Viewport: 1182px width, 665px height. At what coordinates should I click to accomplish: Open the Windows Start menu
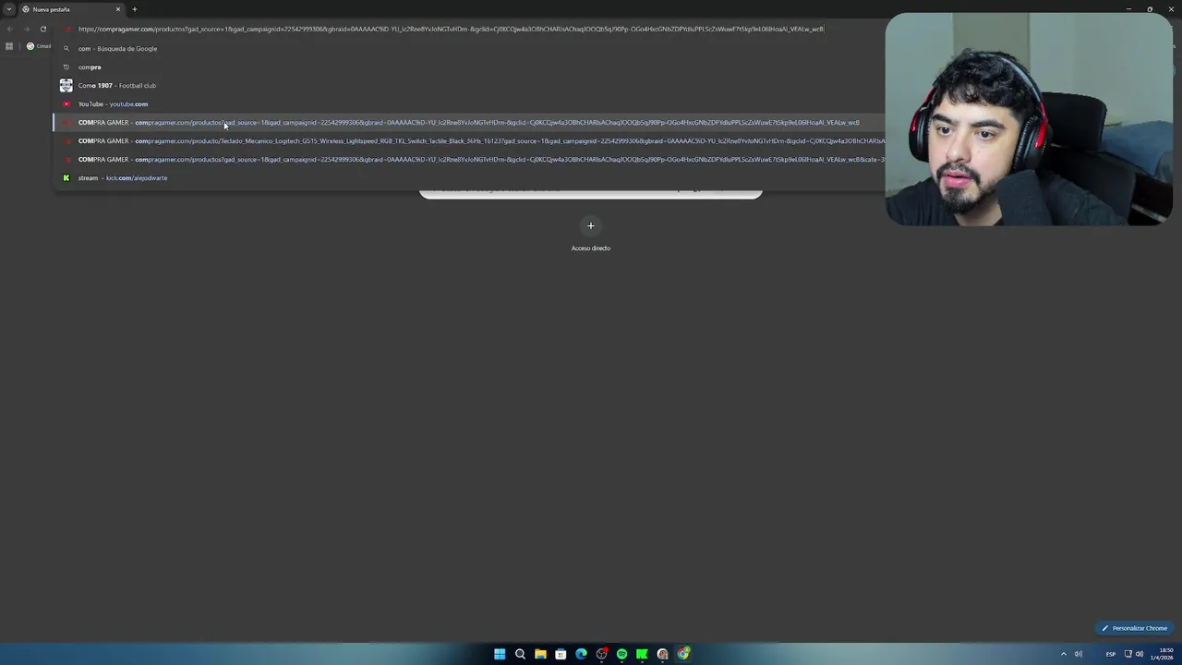point(500,654)
